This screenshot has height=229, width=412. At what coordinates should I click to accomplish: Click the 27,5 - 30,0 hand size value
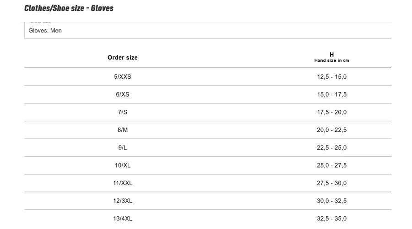coord(331,183)
